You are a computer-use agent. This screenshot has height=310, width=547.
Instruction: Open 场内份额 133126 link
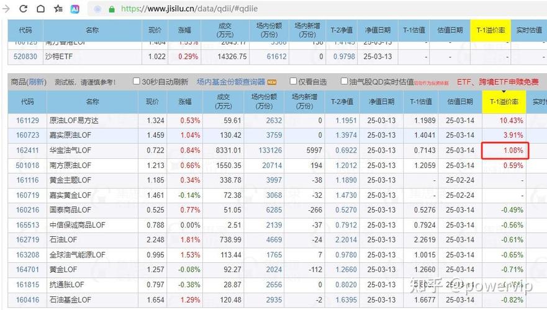tap(270, 151)
